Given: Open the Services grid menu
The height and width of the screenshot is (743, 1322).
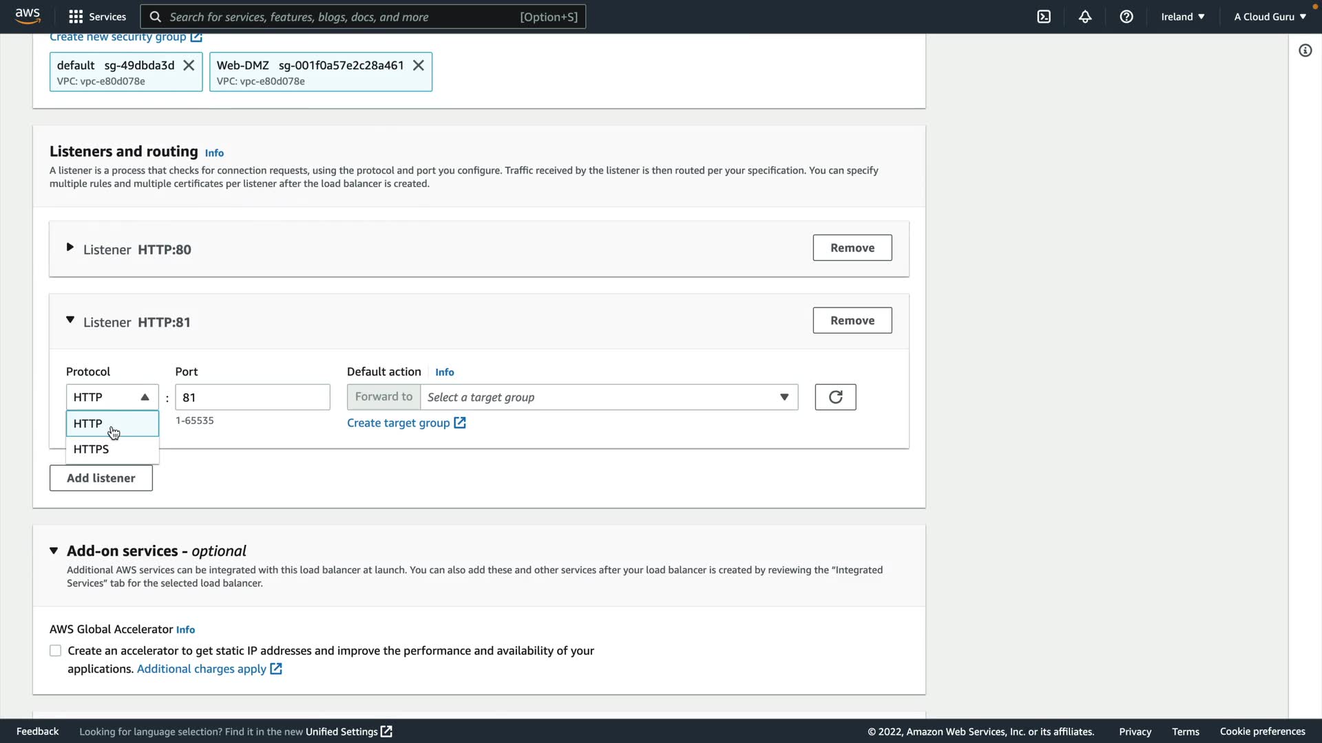Looking at the screenshot, I should point(97,17).
